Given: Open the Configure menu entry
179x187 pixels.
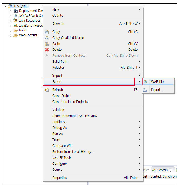Looking at the screenshot, I should pos(93,163).
